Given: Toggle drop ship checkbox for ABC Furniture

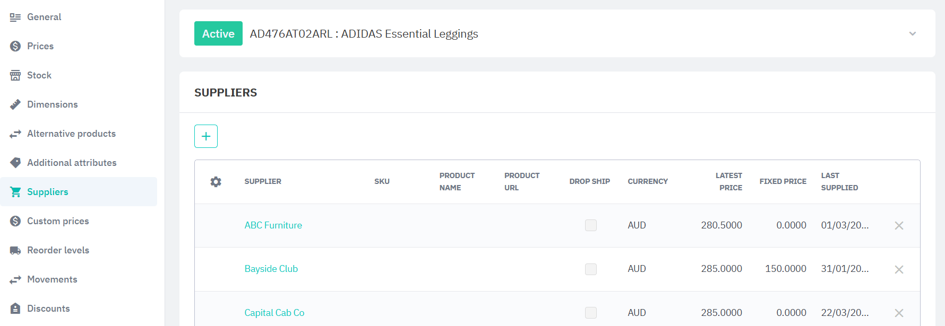Looking at the screenshot, I should click(591, 225).
